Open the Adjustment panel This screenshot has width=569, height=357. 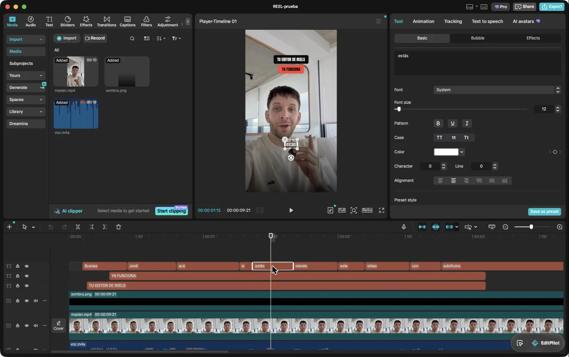click(x=167, y=21)
